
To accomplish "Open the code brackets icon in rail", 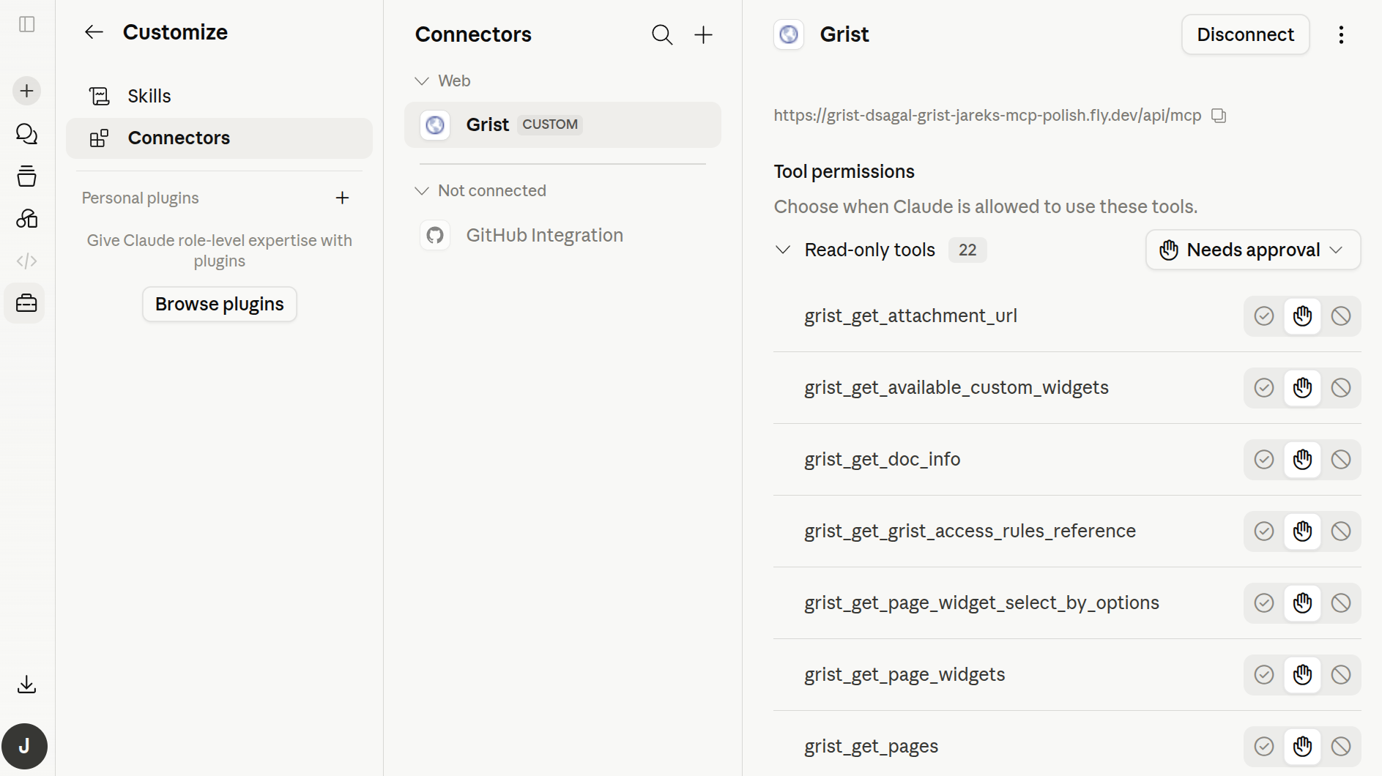I will (x=27, y=261).
